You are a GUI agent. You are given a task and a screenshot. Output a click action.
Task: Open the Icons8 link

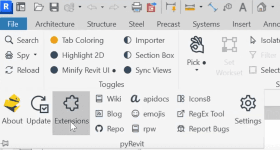coord(194,99)
